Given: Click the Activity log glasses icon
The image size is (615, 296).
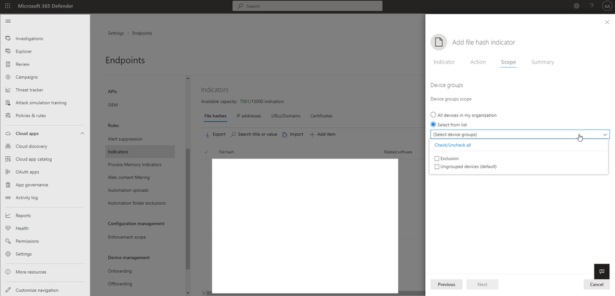Looking at the screenshot, I should tap(8, 197).
